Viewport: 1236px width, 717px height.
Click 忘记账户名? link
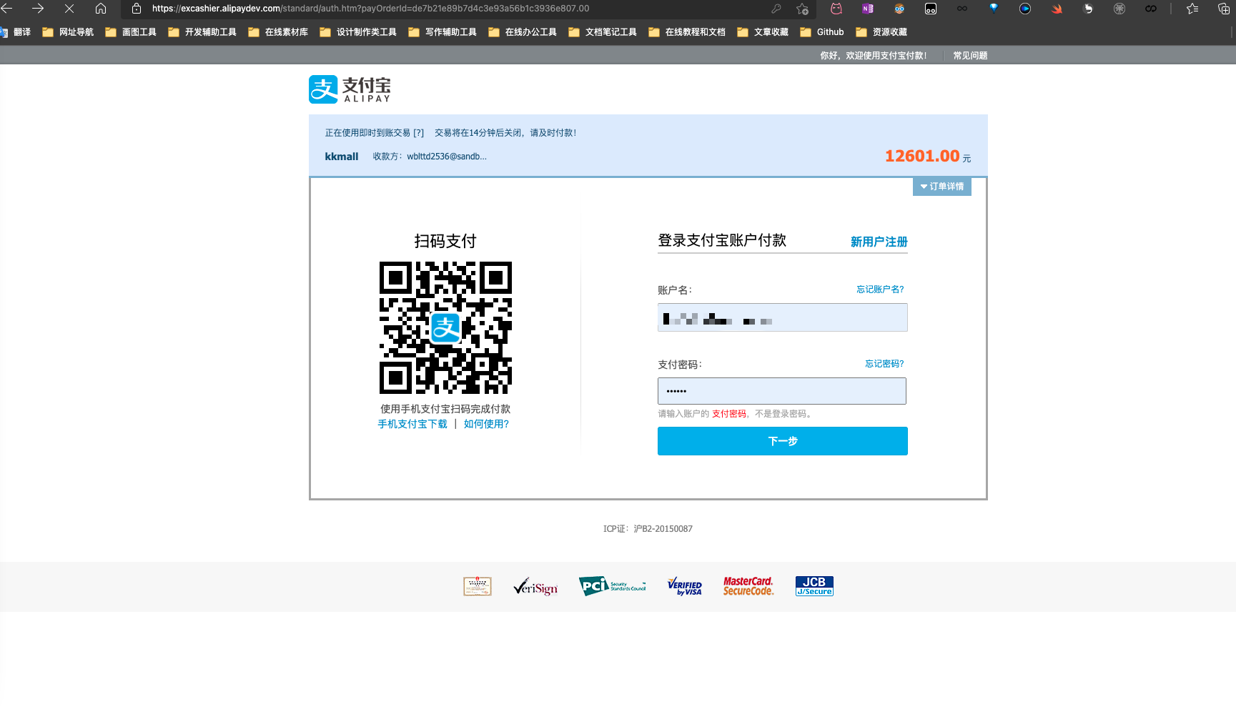[880, 290]
